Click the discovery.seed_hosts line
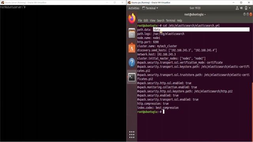The height and width of the screenshot is (142, 253). click(x=177, y=50)
